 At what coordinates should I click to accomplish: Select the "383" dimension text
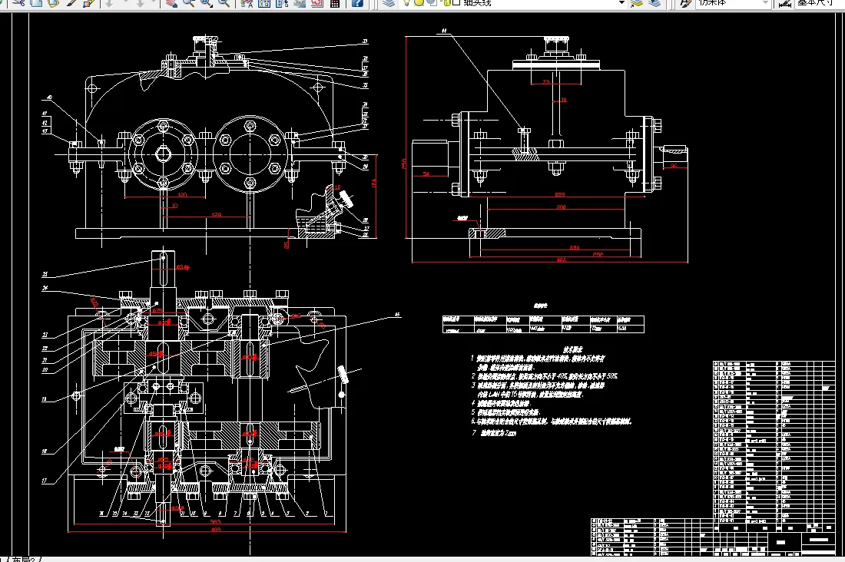pos(216,521)
